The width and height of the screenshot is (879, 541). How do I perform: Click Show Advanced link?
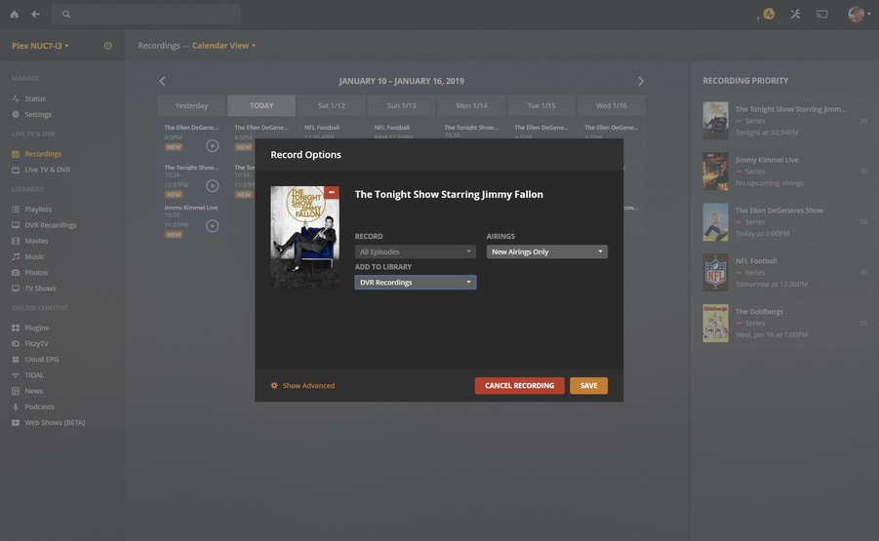tap(302, 385)
